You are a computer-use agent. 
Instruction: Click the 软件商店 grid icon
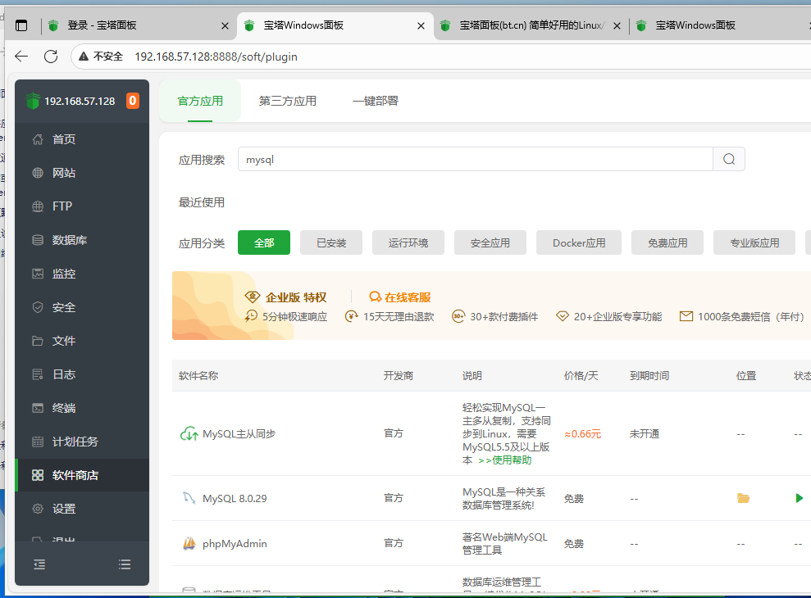point(38,475)
